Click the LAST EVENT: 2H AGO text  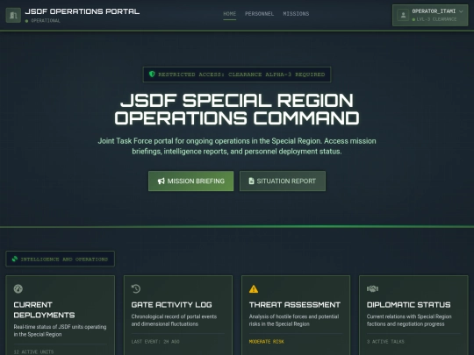155,342
